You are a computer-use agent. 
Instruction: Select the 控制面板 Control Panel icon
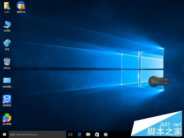click(x=7, y=83)
